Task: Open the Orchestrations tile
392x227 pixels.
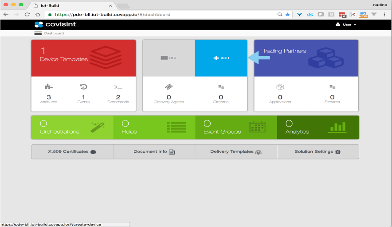Action: [x=72, y=127]
